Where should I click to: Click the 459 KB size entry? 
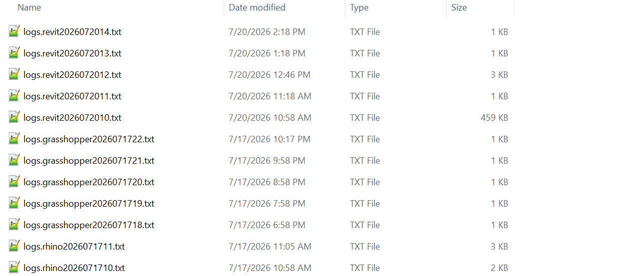(x=495, y=118)
